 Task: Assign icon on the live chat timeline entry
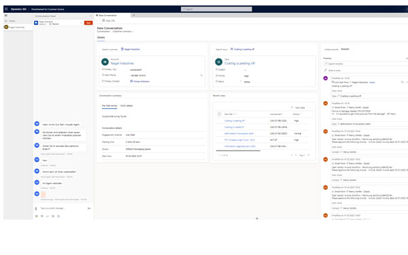(x=402, y=82)
